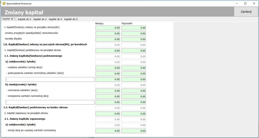Switch to Kapitał str.2 tab

(25, 19)
